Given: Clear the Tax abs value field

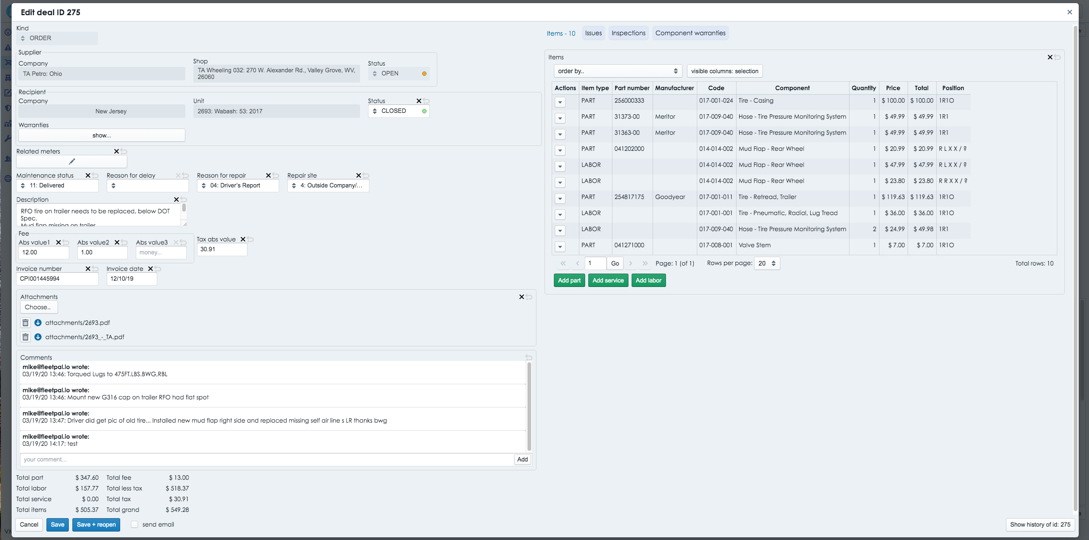Looking at the screenshot, I should pyautogui.click(x=243, y=239).
